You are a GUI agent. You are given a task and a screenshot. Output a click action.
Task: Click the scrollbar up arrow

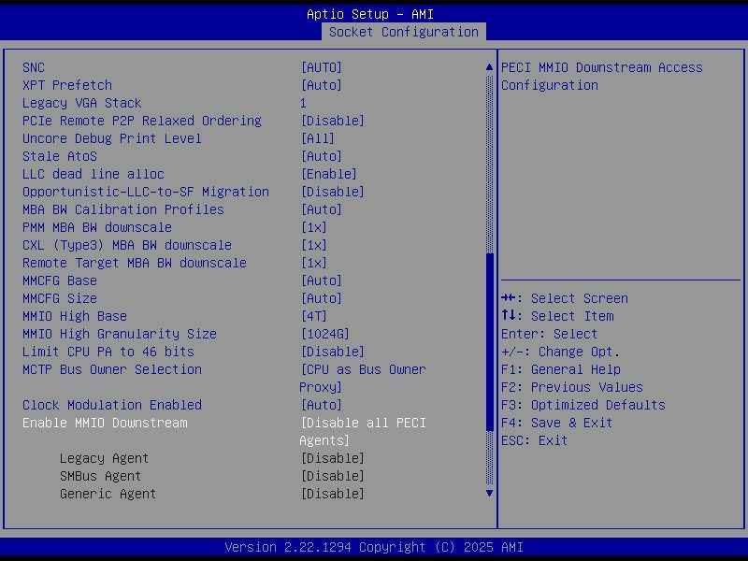click(489, 67)
